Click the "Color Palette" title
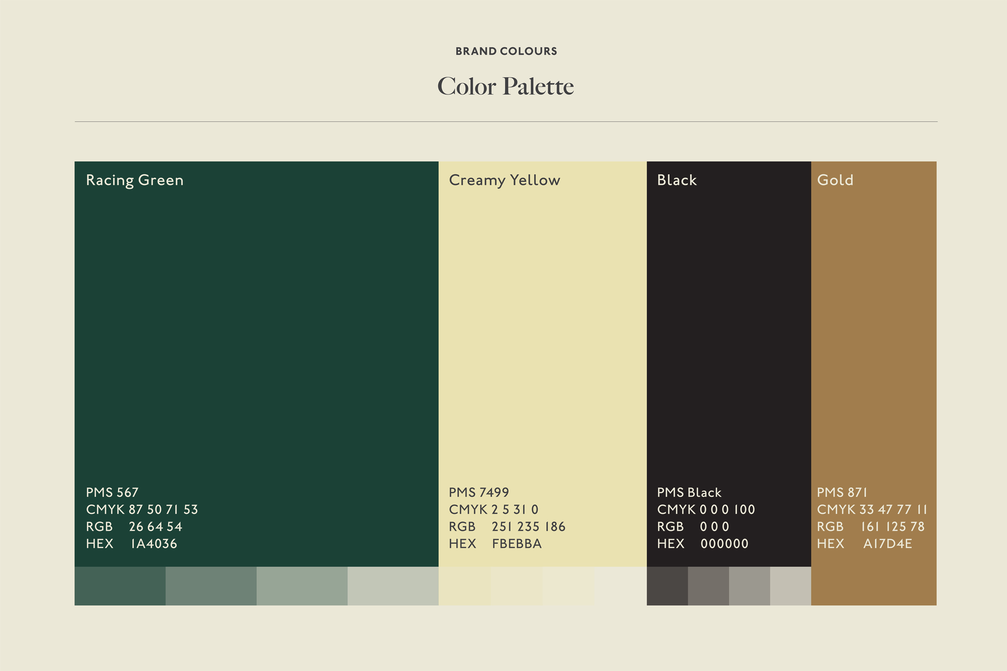 click(506, 86)
